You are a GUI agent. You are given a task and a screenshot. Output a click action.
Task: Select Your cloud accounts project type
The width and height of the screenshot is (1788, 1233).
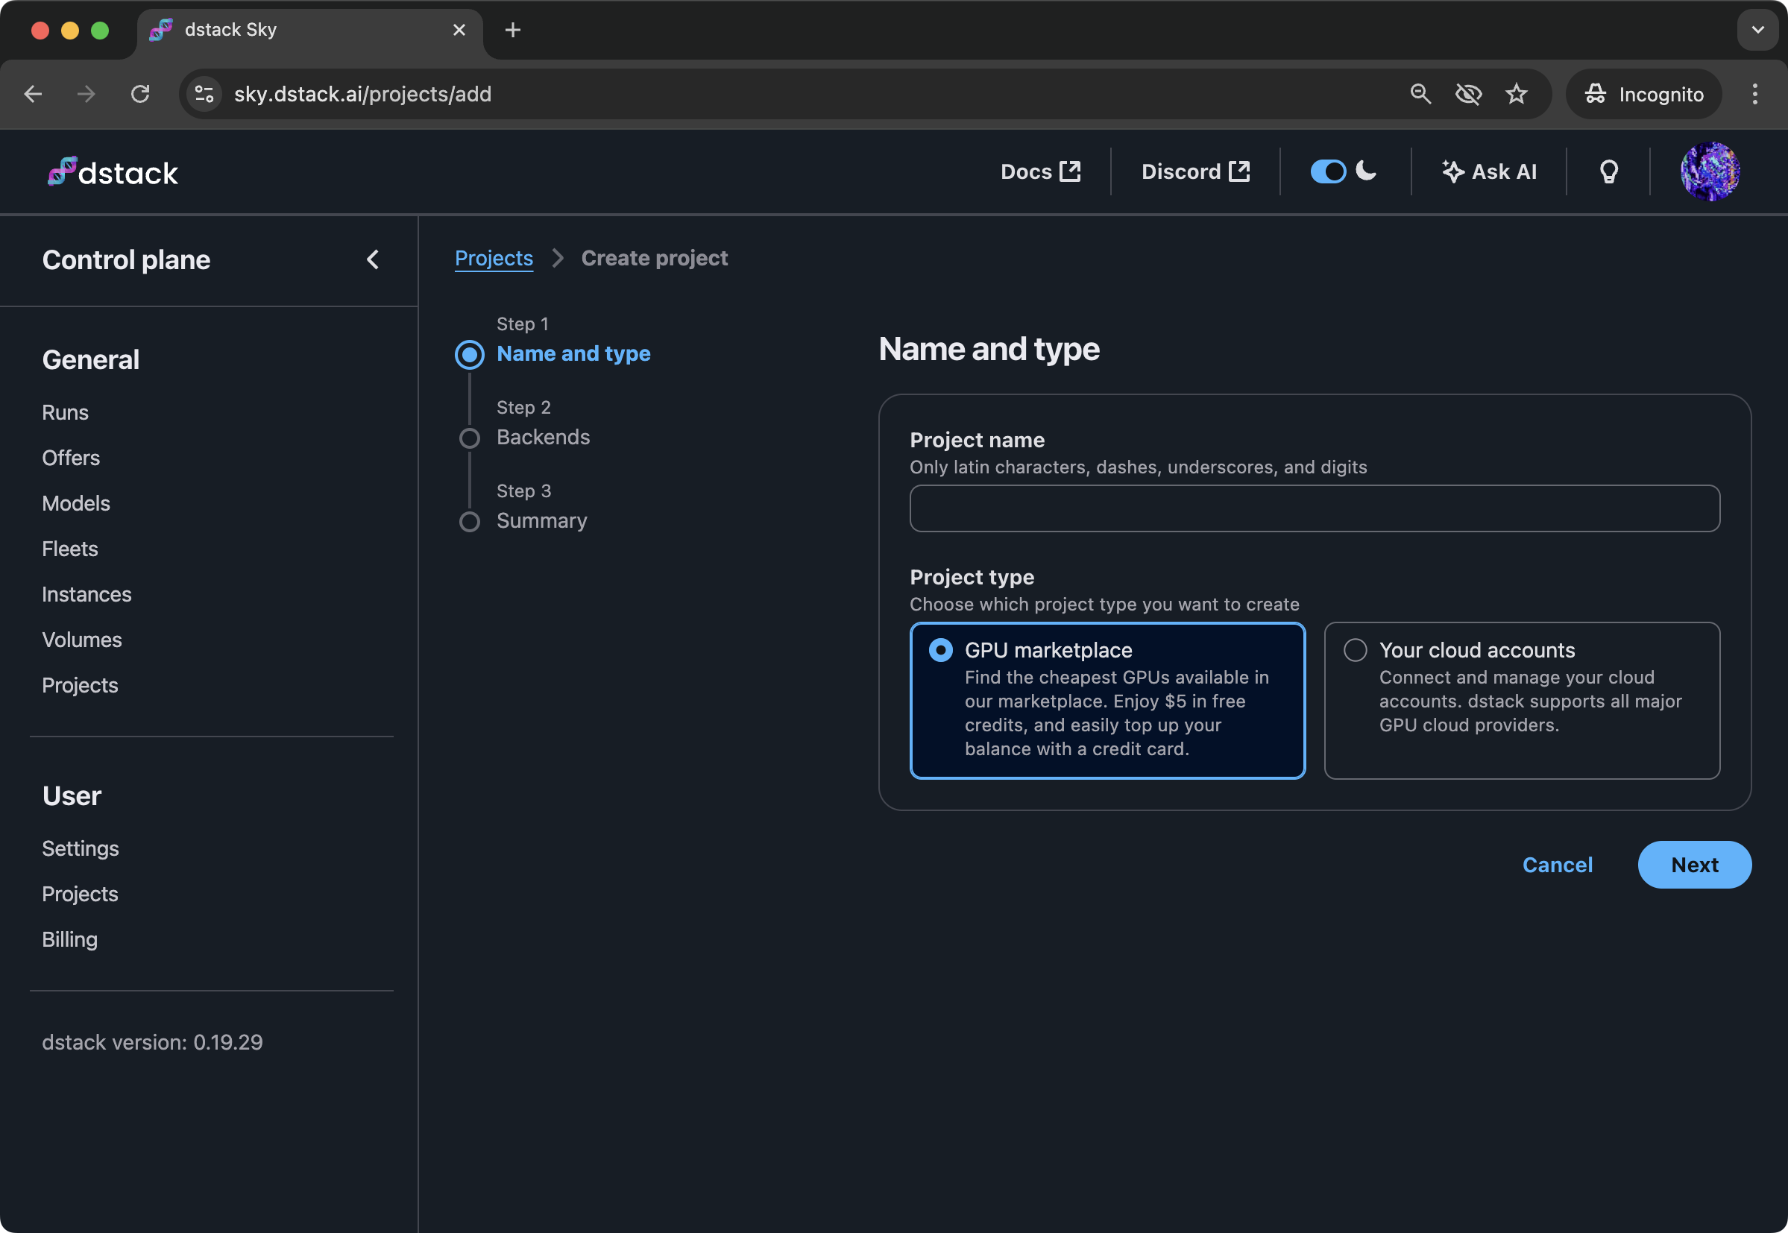(x=1521, y=701)
